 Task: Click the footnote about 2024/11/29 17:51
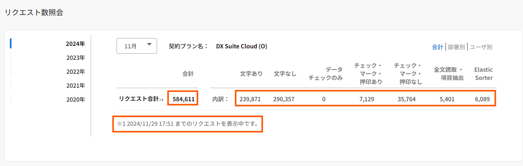tap(187, 124)
